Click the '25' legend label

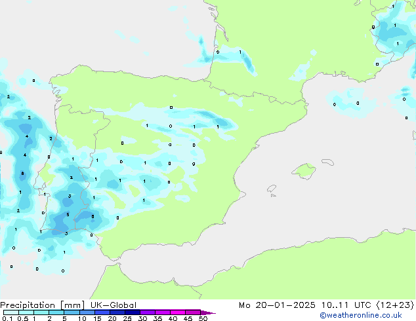pyautogui.click(x=127, y=318)
